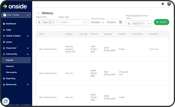Open the Custom date dropdown
The image size is (175, 107).
point(73,22)
